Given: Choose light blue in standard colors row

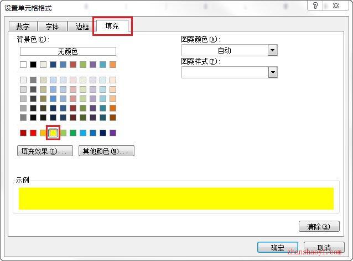Looking at the screenshot, I should (x=83, y=133).
